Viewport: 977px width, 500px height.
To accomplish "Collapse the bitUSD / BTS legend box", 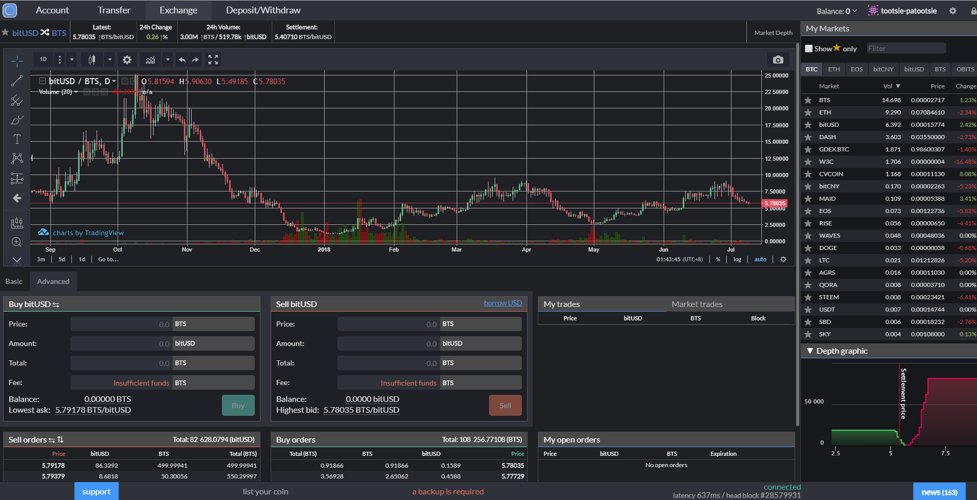I will click(x=42, y=81).
